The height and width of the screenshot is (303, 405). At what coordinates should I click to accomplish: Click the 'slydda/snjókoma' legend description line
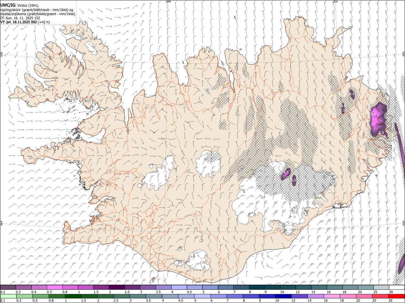[x=38, y=14]
